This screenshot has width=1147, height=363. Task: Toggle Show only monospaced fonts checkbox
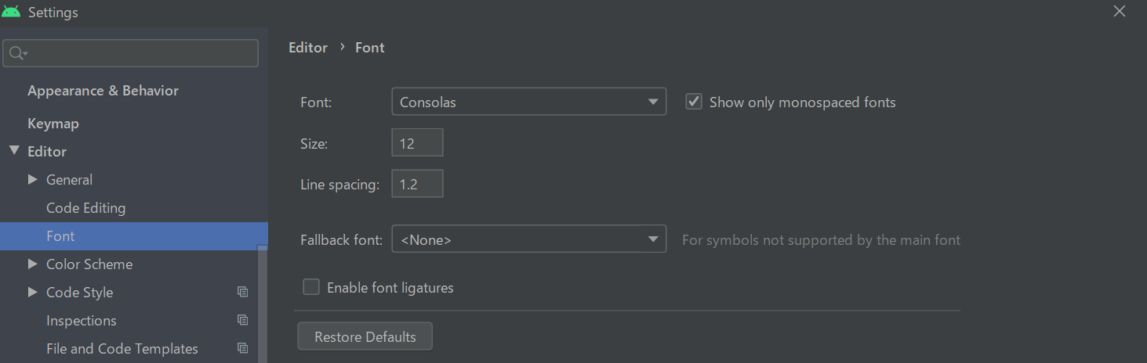tap(694, 102)
